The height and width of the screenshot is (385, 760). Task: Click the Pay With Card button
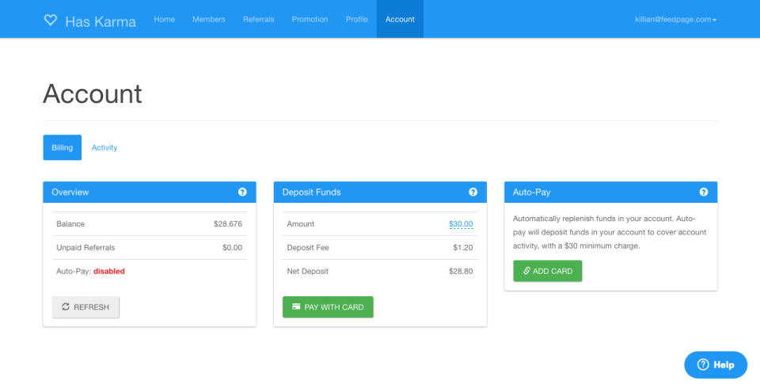(x=328, y=307)
